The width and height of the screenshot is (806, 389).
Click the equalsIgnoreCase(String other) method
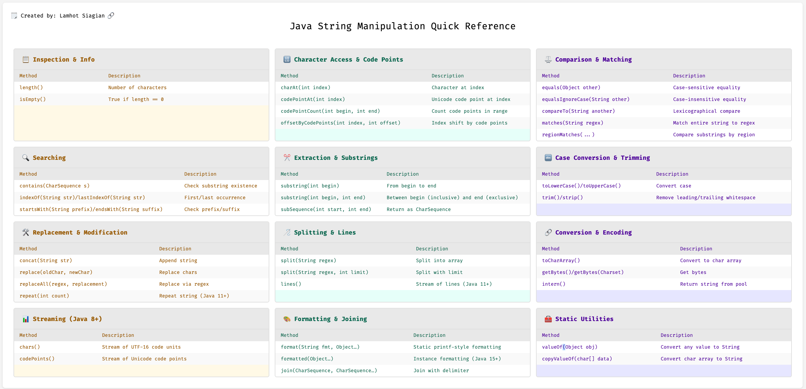(585, 99)
